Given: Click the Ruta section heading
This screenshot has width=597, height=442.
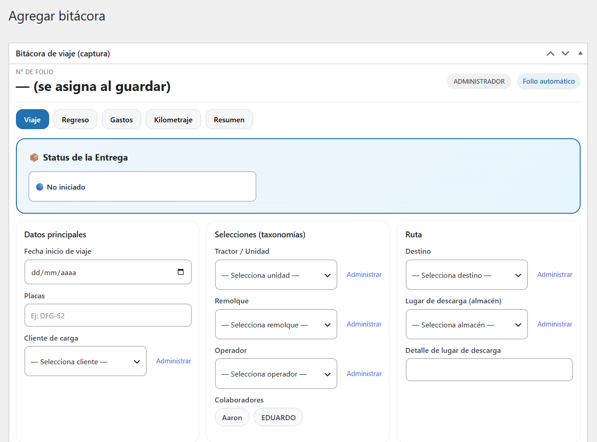Looking at the screenshot, I should pos(414,235).
